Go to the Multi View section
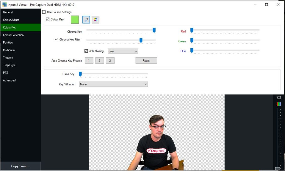Screen dimensions: 285x171 point(9,50)
